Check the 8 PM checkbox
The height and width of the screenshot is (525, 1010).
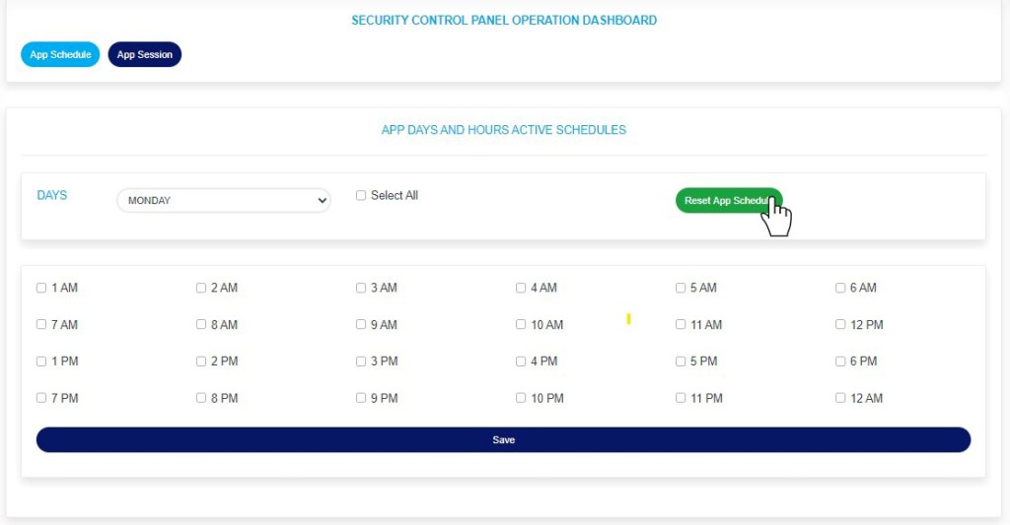(x=201, y=399)
